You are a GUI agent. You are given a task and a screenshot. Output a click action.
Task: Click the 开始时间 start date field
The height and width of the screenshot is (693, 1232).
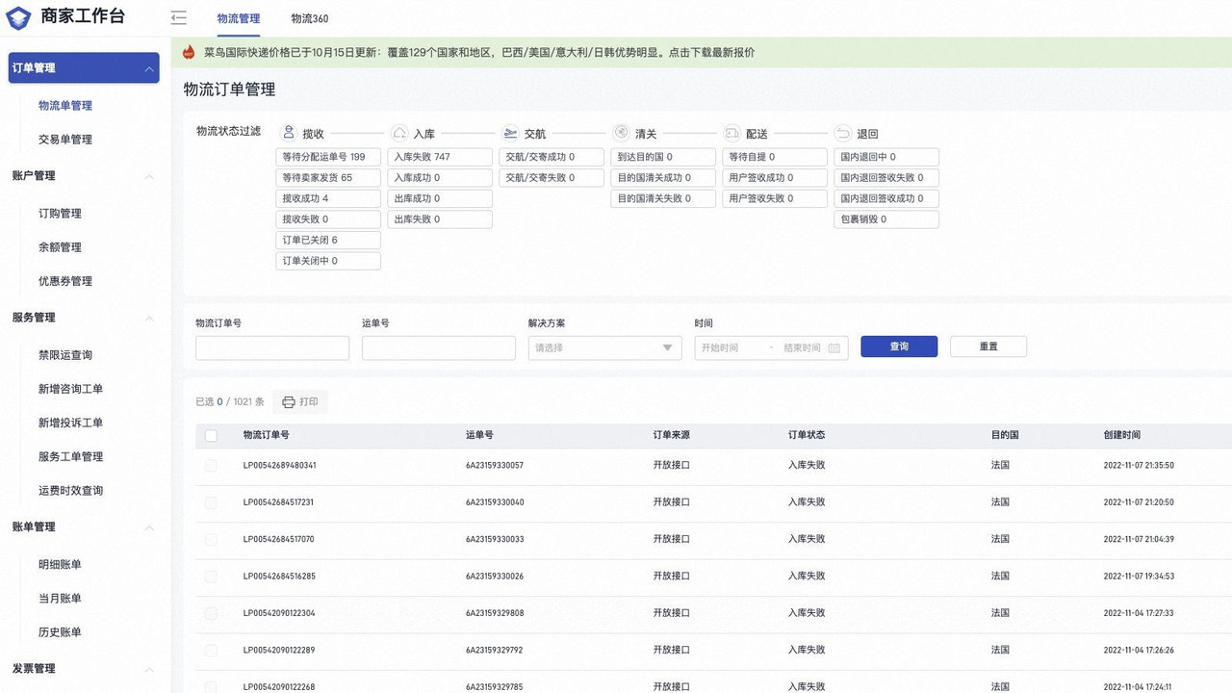pyautogui.click(x=720, y=347)
